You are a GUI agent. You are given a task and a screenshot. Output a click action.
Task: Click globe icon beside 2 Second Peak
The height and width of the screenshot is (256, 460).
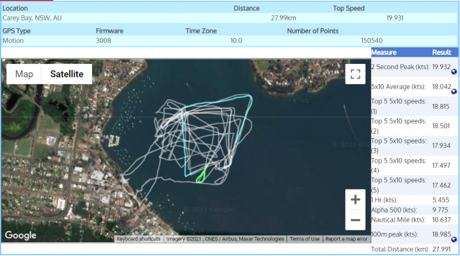[454, 72]
